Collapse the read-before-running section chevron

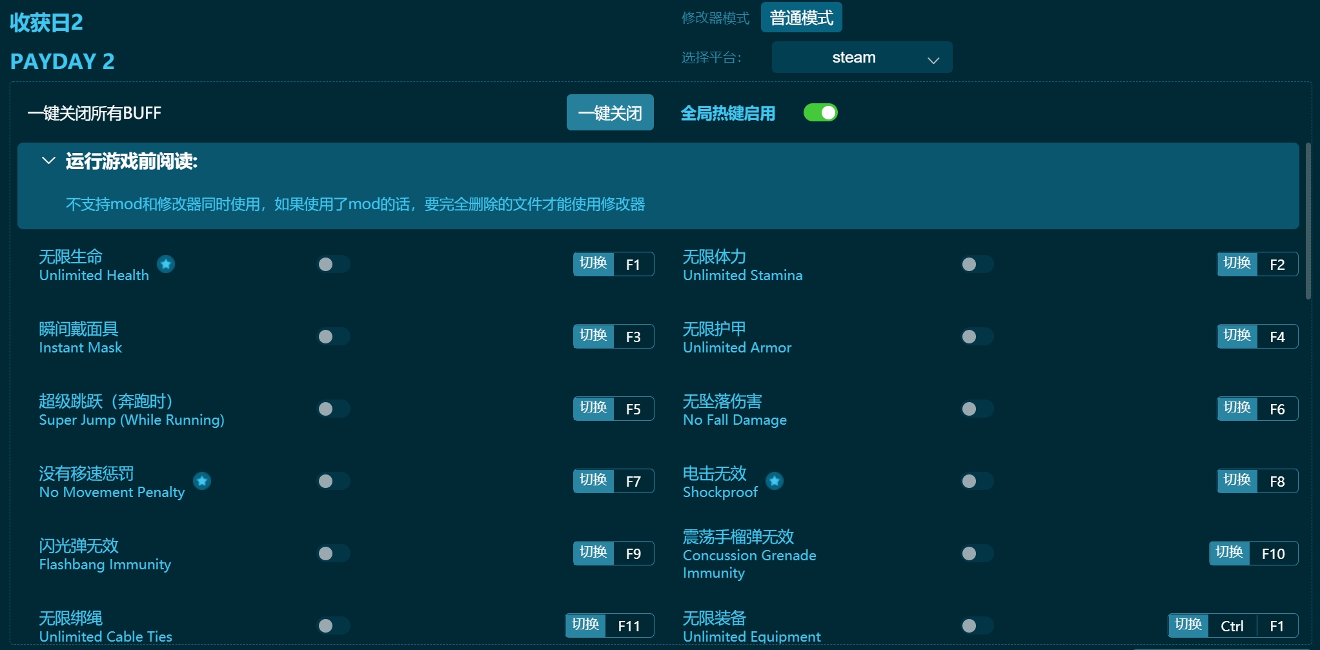pyautogui.click(x=48, y=161)
